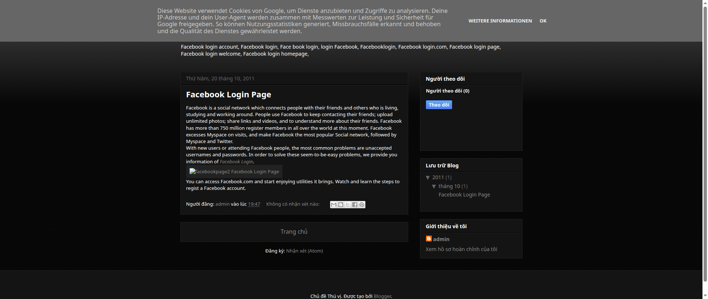708x299 pixels.
Task: Share the post by email icon
Action: tap(333, 205)
